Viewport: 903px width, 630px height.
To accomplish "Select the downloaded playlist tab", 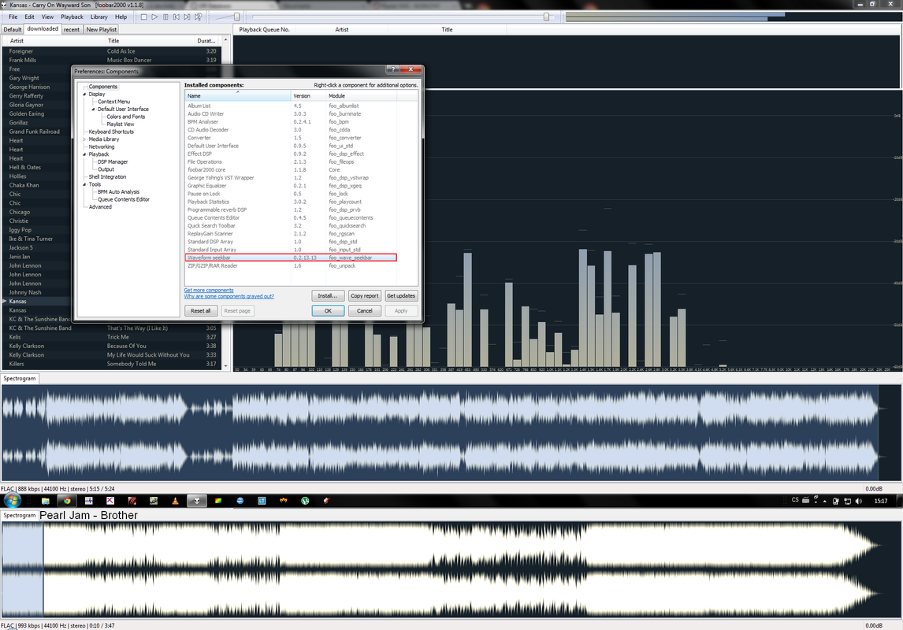I will [43, 29].
